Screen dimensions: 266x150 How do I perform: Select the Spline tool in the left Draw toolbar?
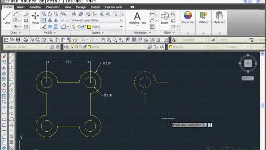pos(11,102)
